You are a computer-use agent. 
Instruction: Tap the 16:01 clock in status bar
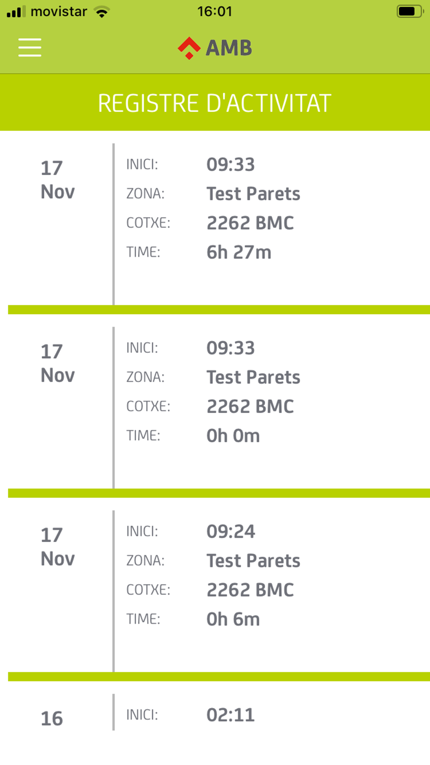(x=215, y=11)
